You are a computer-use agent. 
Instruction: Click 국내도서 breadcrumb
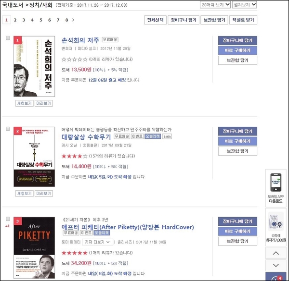tap(13, 5)
